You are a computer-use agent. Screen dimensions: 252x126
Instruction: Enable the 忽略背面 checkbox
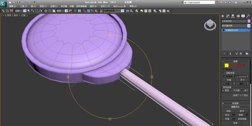click(x=224, y=73)
